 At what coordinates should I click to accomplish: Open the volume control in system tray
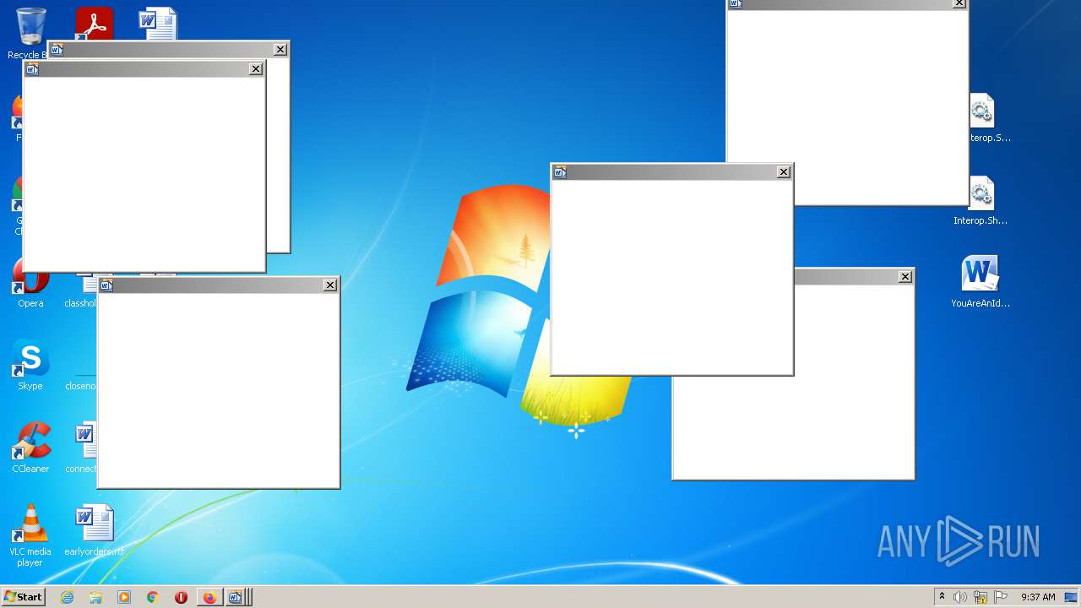[960, 597]
